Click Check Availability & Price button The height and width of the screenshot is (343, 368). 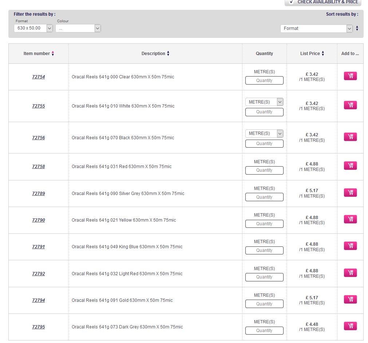pos(323,2)
